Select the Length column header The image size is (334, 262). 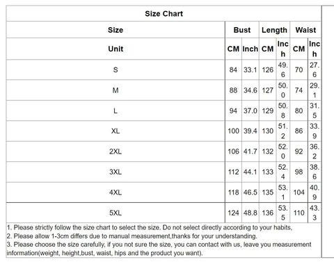click(274, 30)
